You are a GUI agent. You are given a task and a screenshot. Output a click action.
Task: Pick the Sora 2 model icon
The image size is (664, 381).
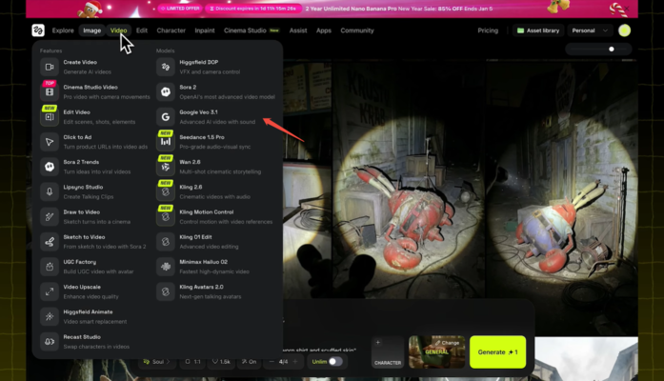tap(166, 91)
